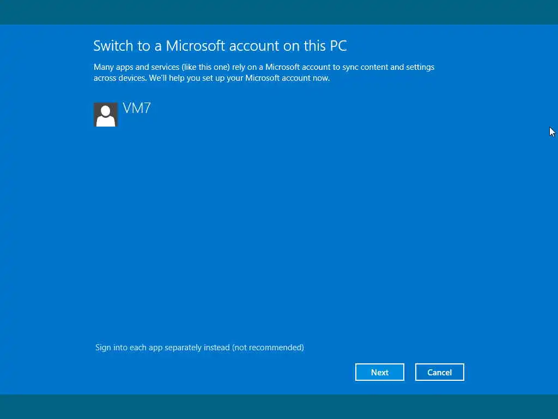Screen dimensions: 558x419
Task: Click the VM7 user avatar picture
Action: coord(106,115)
